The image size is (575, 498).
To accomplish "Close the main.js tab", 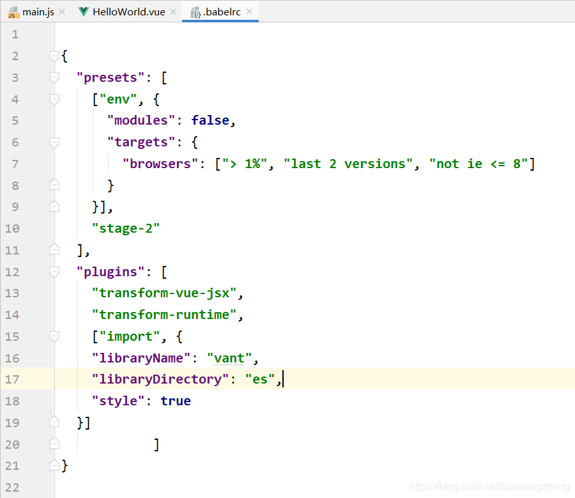I will 62,12.
